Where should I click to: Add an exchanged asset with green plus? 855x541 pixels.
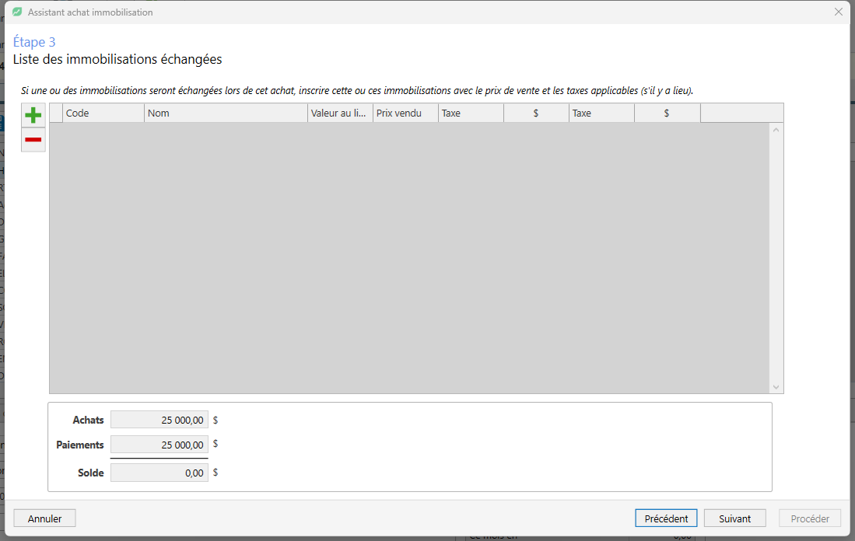click(33, 115)
